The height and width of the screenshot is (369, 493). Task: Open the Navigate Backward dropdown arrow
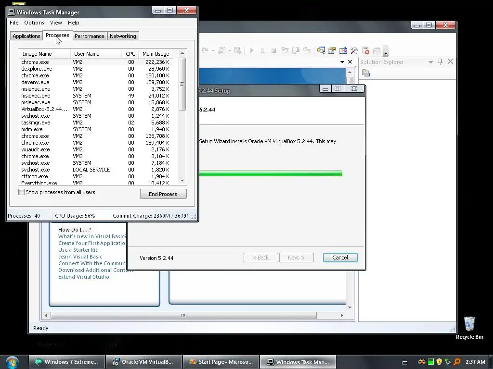tap(229, 50)
